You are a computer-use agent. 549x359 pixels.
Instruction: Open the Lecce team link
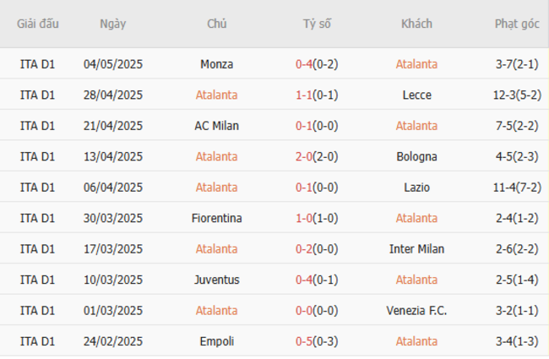pos(416,95)
